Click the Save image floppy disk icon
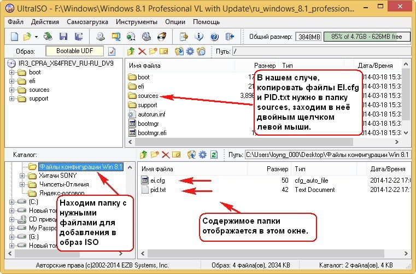This screenshot has width=416, height=274. [x=63, y=37]
